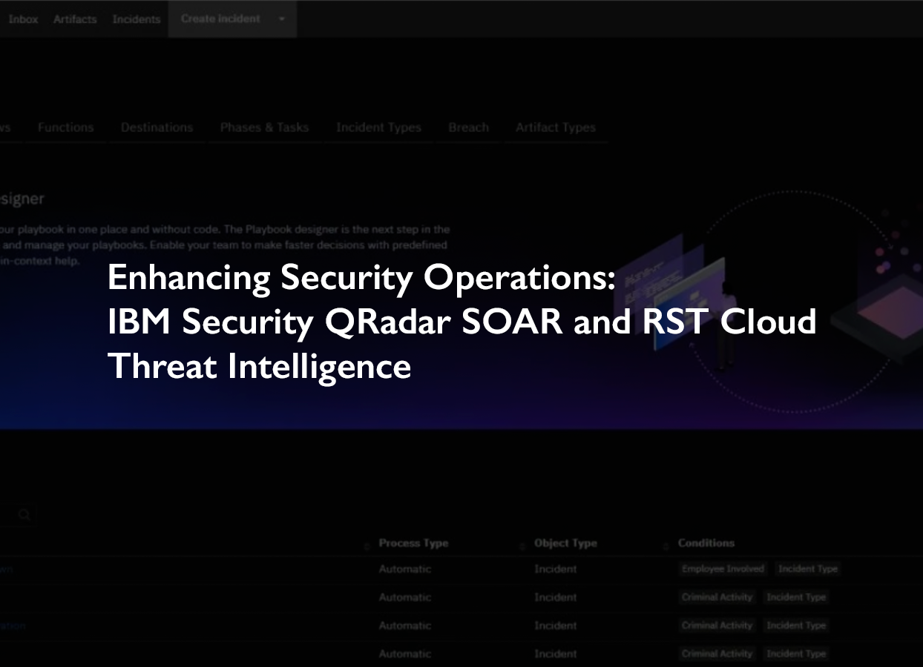This screenshot has height=667, width=923.
Task: Switch to the Functions tab
Action: (65, 127)
